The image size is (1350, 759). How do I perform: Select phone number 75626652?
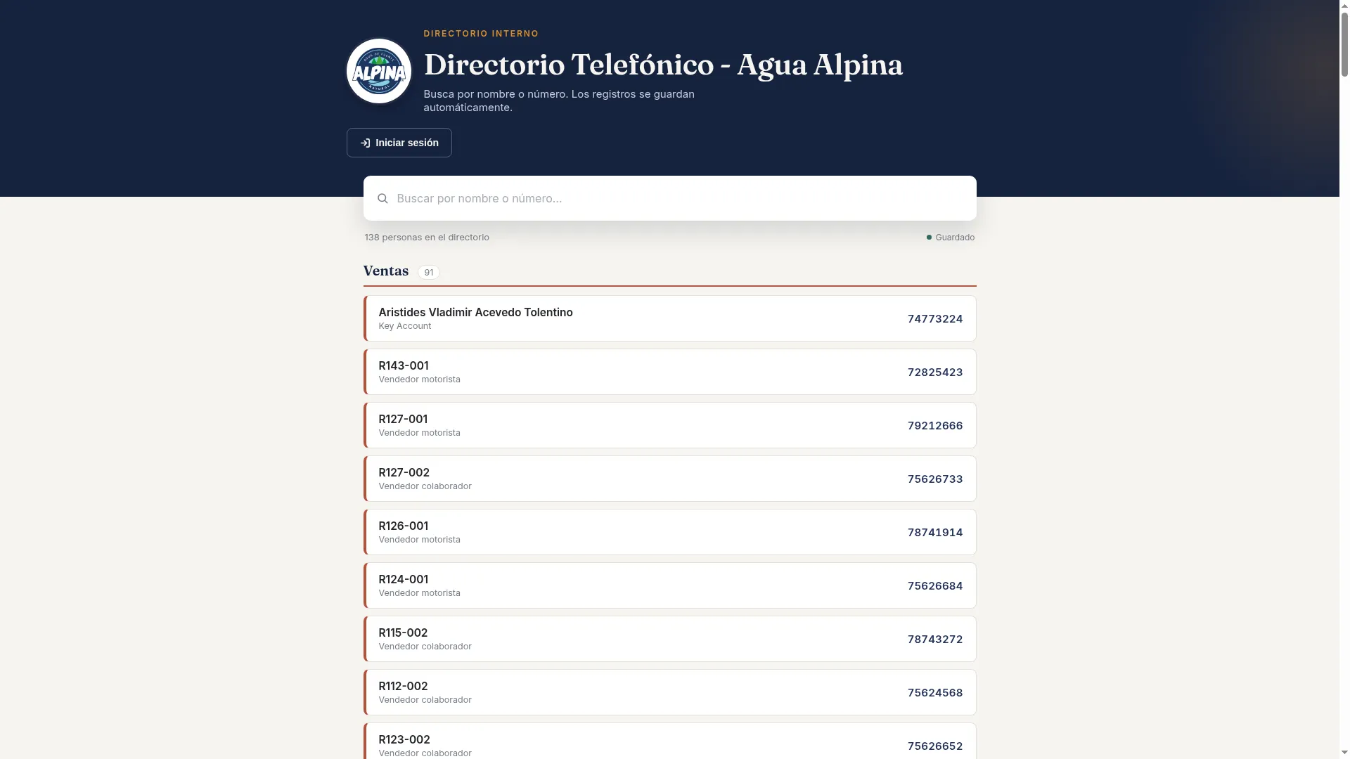pos(934,746)
